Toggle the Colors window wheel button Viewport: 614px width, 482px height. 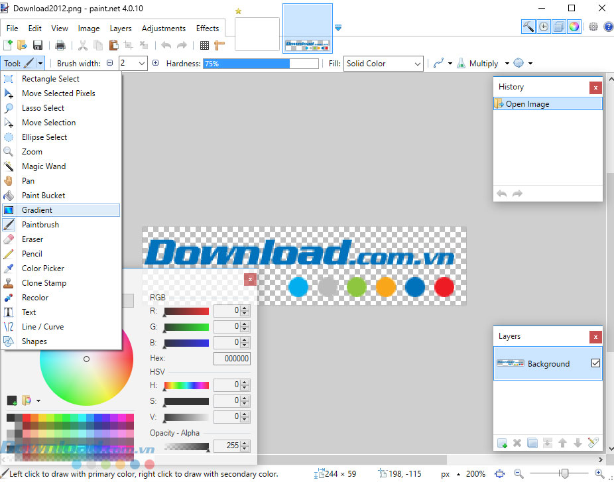coord(574,27)
